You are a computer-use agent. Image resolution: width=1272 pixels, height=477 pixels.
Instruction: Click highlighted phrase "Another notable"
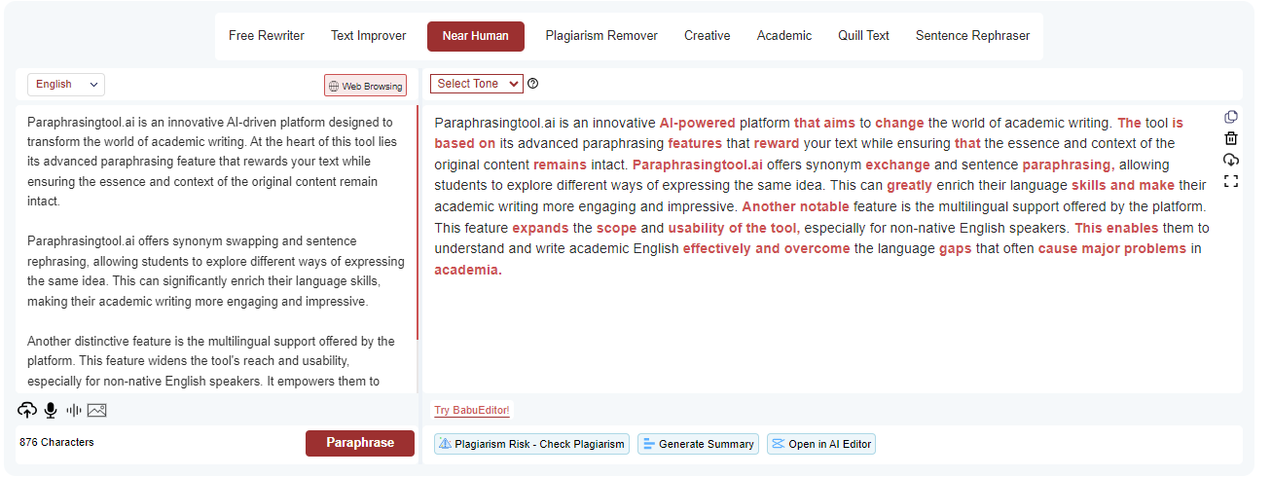tap(795, 206)
